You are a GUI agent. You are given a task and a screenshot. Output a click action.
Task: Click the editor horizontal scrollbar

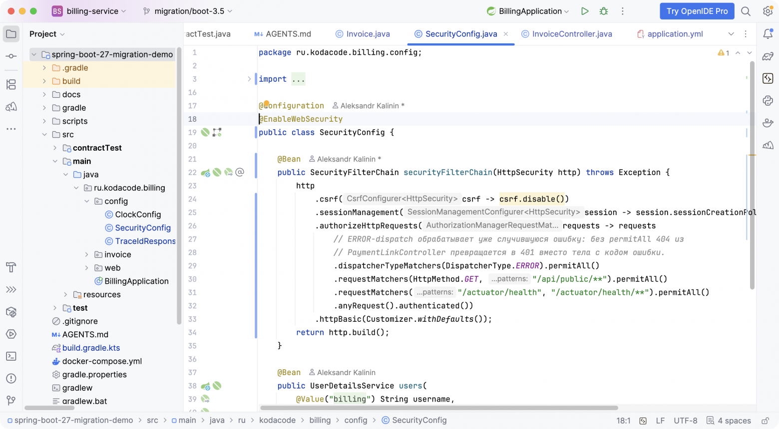tap(439, 408)
